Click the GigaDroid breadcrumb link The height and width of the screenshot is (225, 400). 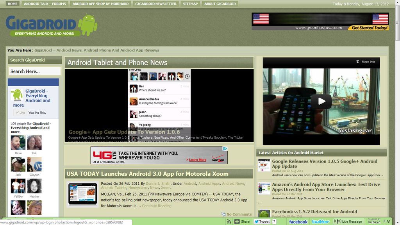point(97,50)
